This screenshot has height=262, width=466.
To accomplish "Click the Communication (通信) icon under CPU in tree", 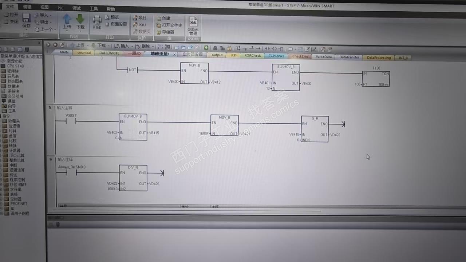I will 4,101.
